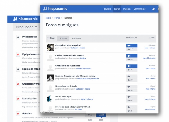Open topic DP 9.5 esta aquí!
This screenshot has height=122, width=169.
63,97
